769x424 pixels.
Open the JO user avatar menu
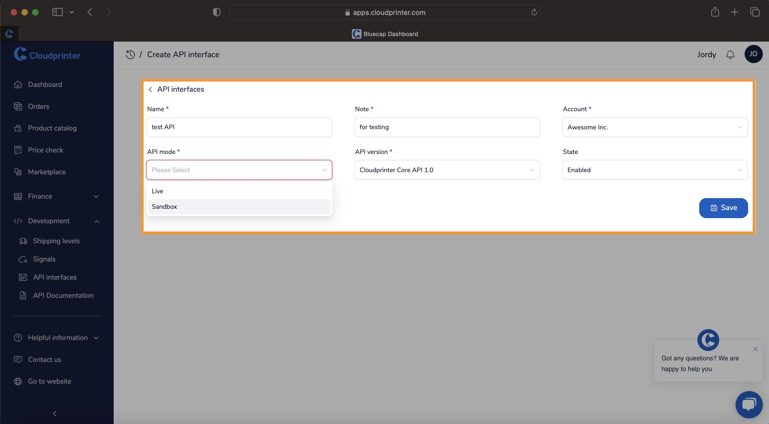click(753, 54)
